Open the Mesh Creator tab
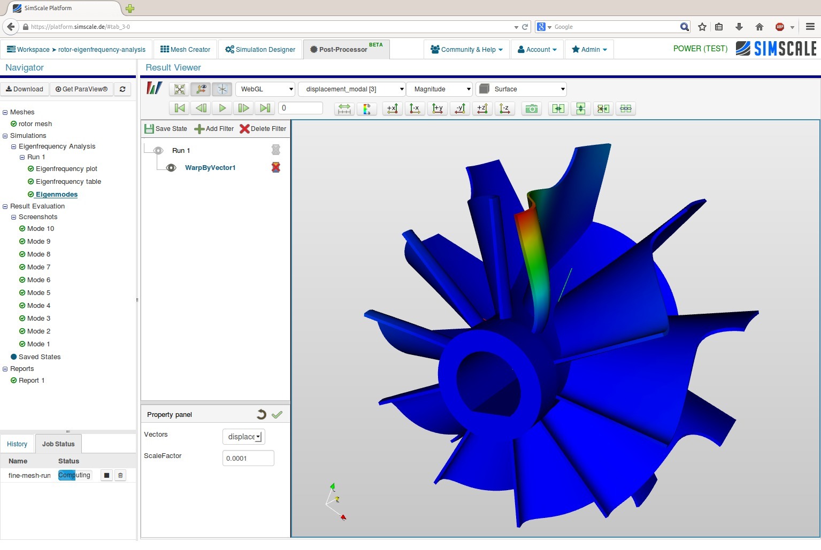Screen dimensions: 821x550 185,50
